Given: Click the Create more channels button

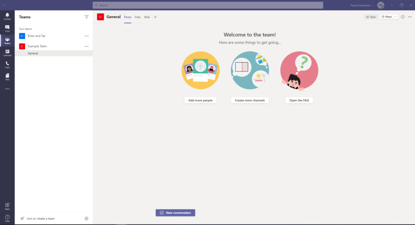Looking at the screenshot, I should pyautogui.click(x=250, y=100).
